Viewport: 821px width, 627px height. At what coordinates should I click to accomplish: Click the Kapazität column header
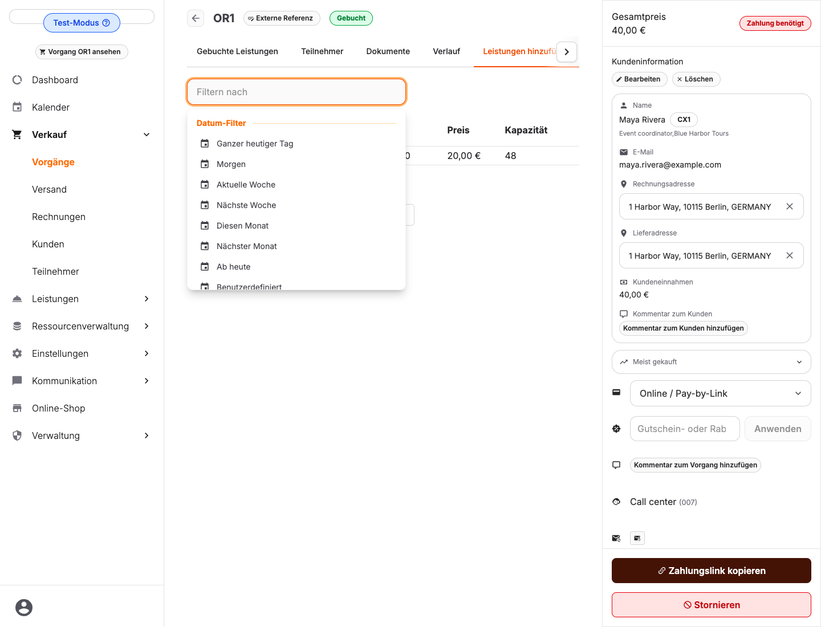(526, 130)
